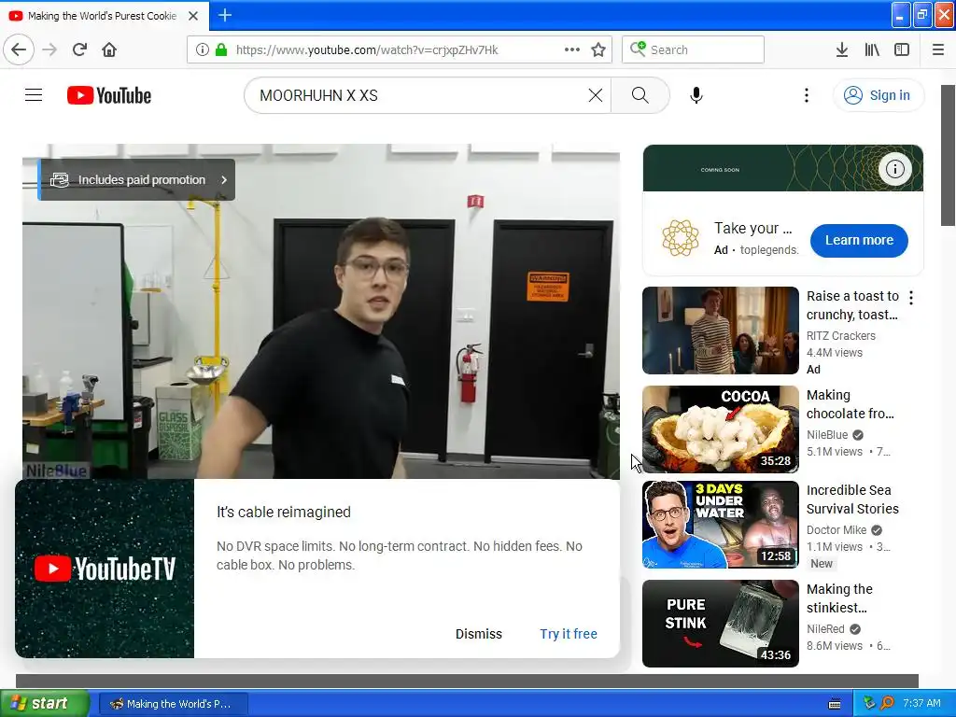Expand the Includes paid promotion notice
The image size is (956, 717).
[136, 180]
